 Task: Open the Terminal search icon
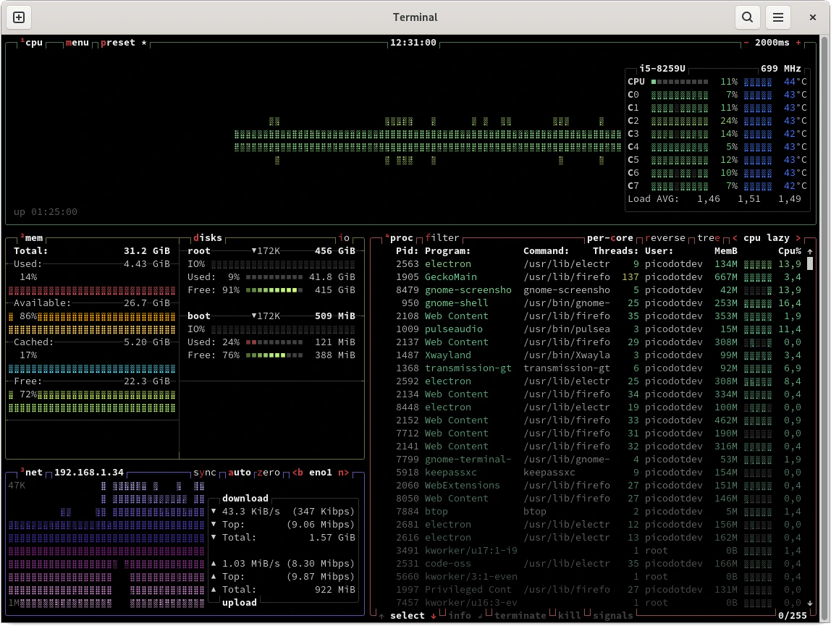click(x=747, y=17)
